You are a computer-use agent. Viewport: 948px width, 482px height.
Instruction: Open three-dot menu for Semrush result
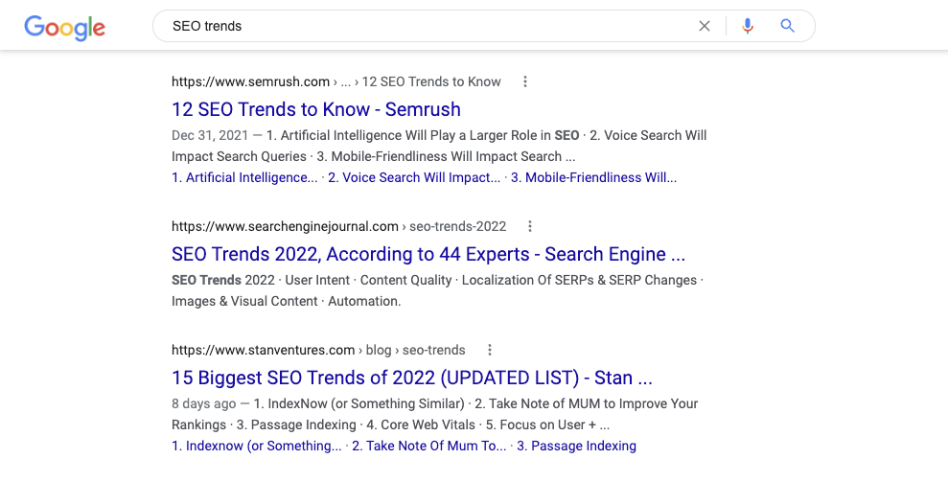pyautogui.click(x=525, y=81)
